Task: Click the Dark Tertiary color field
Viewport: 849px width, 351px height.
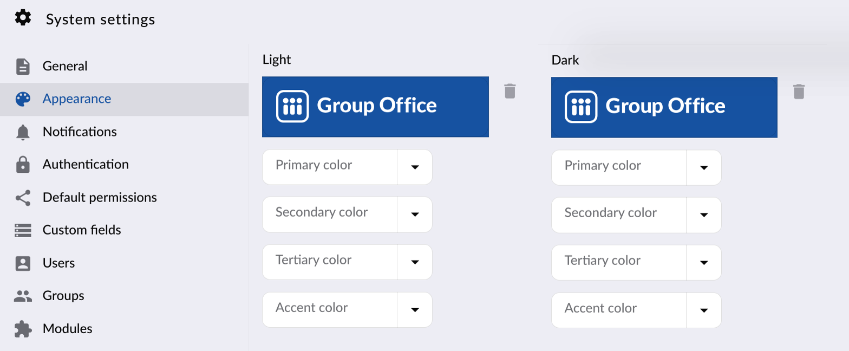Action: coord(619,263)
